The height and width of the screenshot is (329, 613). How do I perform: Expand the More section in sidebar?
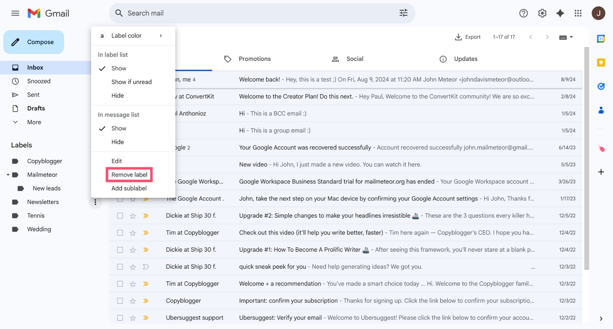[34, 122]
